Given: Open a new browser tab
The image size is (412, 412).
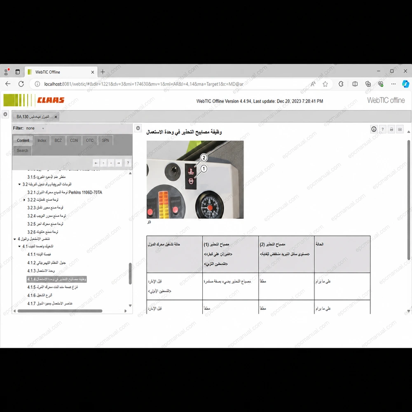Looking at the screenshot, I should pyautogui.click(x=103, y=72).
